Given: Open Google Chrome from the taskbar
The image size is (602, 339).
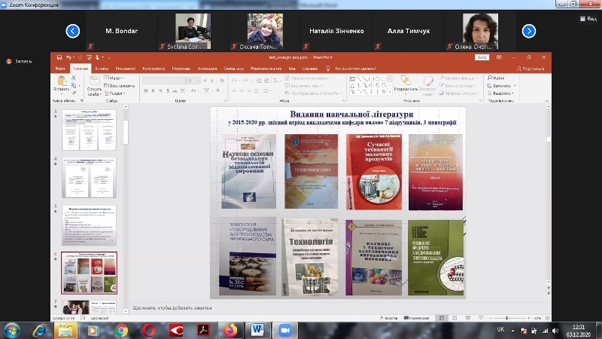Looking at the screenshot, I should click(121, 330).
